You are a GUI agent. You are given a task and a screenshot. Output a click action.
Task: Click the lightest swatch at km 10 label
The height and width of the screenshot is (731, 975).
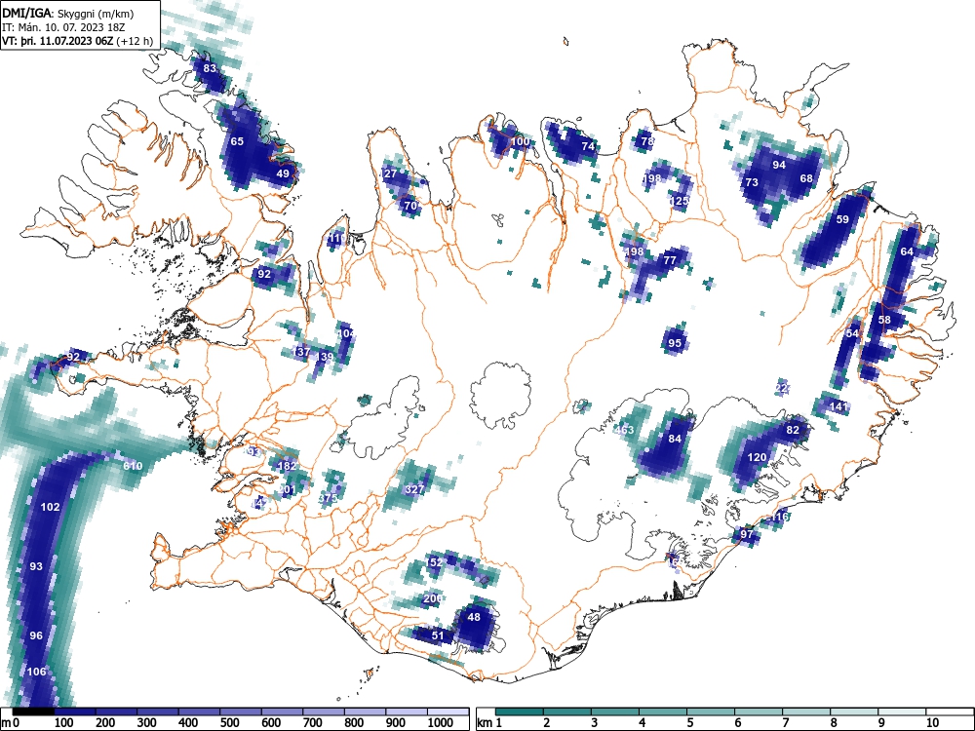point(950,711)
